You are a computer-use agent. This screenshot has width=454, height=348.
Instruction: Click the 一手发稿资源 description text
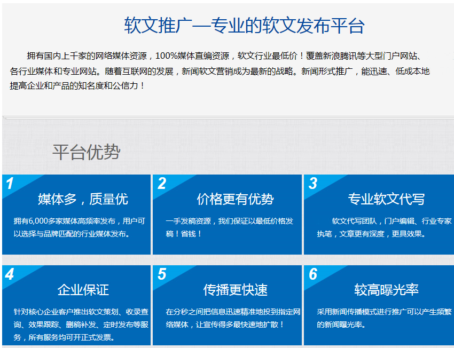tap(229, 227)
